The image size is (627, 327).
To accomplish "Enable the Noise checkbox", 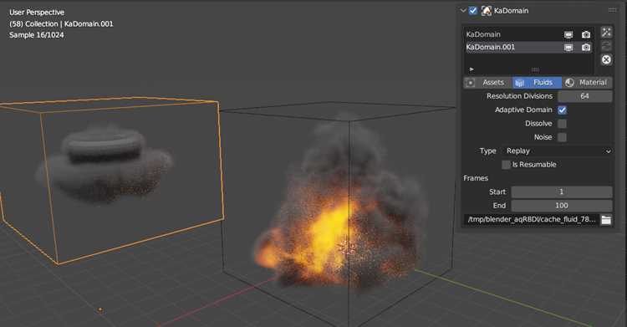I will (x=562, y=137).
